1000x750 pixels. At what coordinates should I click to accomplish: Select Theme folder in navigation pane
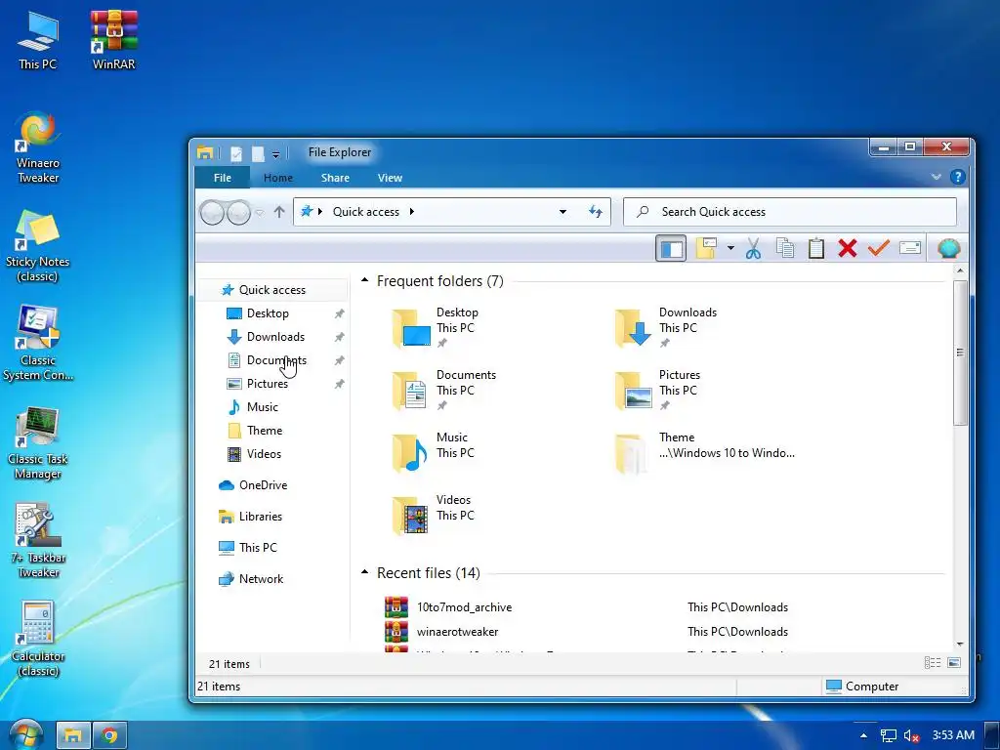click(264, 431)
